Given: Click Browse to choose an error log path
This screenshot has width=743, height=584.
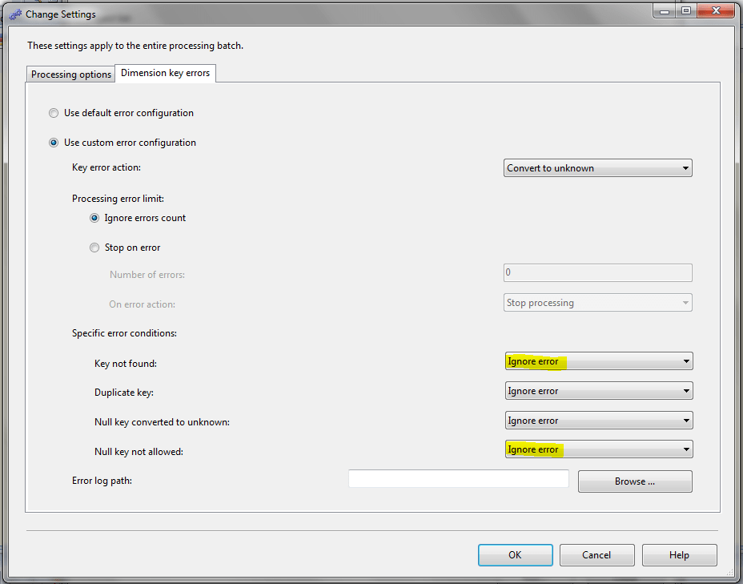Looking at the screenshot, I should [634, 481].
